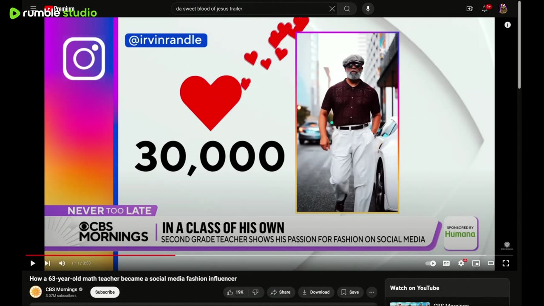Play the video
Image resolution: width=544 pixels, height=306 pixels.
click(x=33, y=263)
